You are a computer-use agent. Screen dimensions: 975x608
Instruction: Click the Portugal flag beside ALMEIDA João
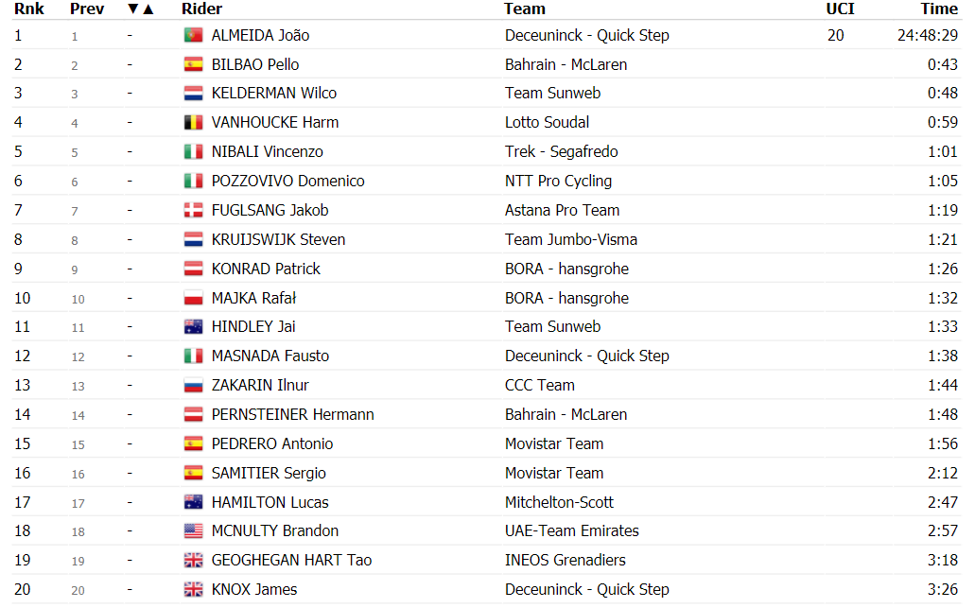click(193, 35)
